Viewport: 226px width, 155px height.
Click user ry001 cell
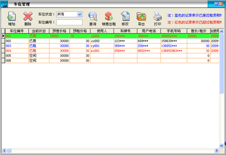click(x=102, y=46)
